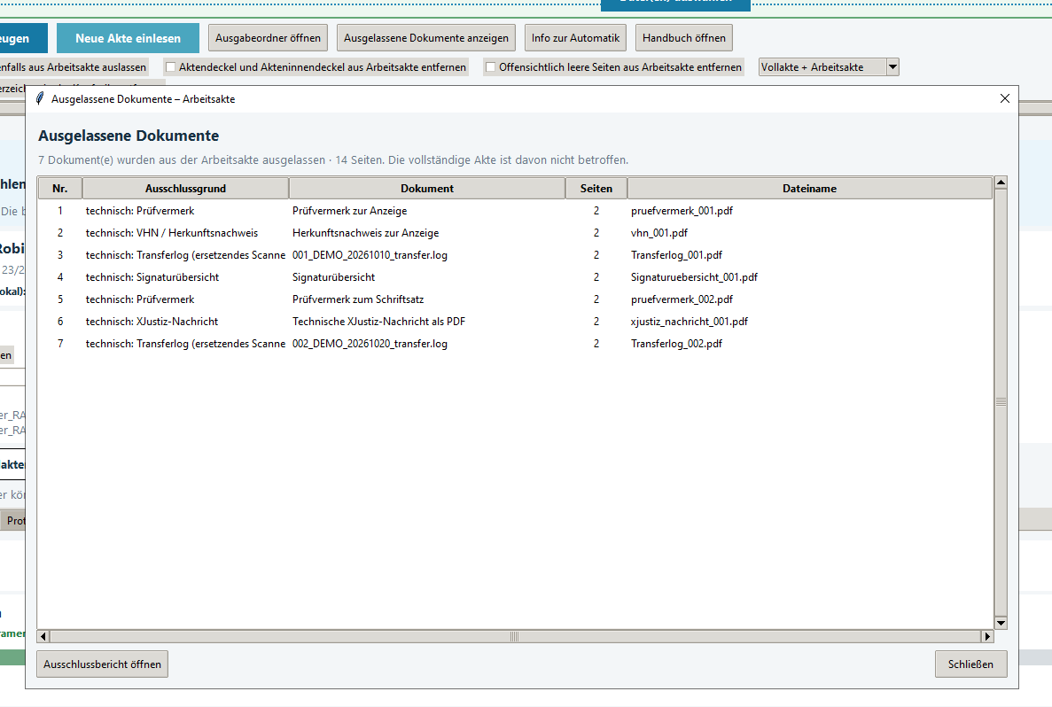Screen dimensions: 1052x707
Task: Enable Offensichtlich leere Seiten entfernen checkbox
Action: [490, 67]
